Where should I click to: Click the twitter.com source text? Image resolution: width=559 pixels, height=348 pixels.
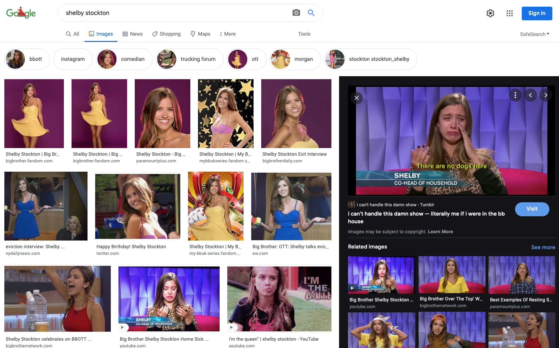107,253
